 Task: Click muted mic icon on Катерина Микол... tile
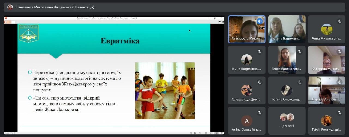pyautogui.click(x=339, y=52)
